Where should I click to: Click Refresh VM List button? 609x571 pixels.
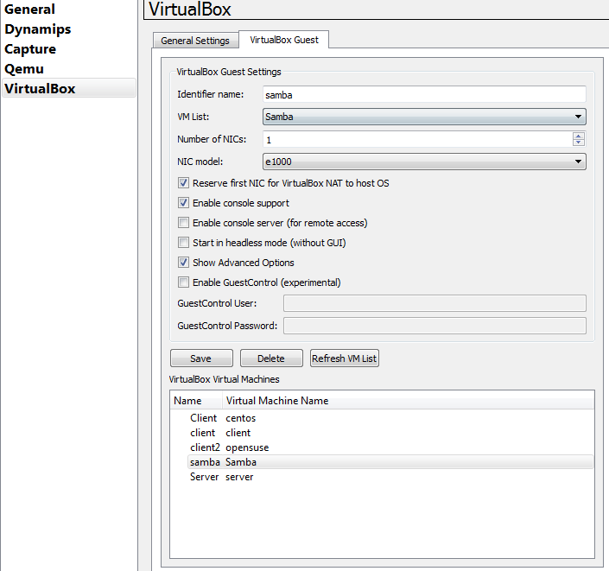point(344,358)
